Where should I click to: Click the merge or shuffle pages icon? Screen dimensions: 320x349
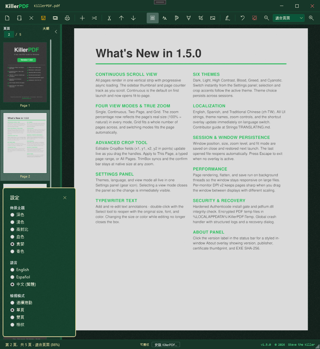[94, 18]
